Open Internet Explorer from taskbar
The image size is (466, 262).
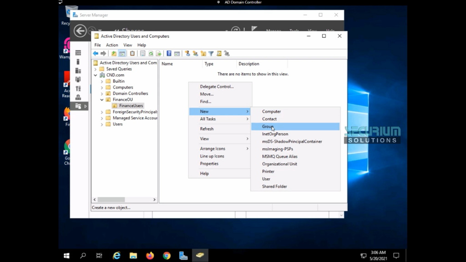(x=116, y=256)
